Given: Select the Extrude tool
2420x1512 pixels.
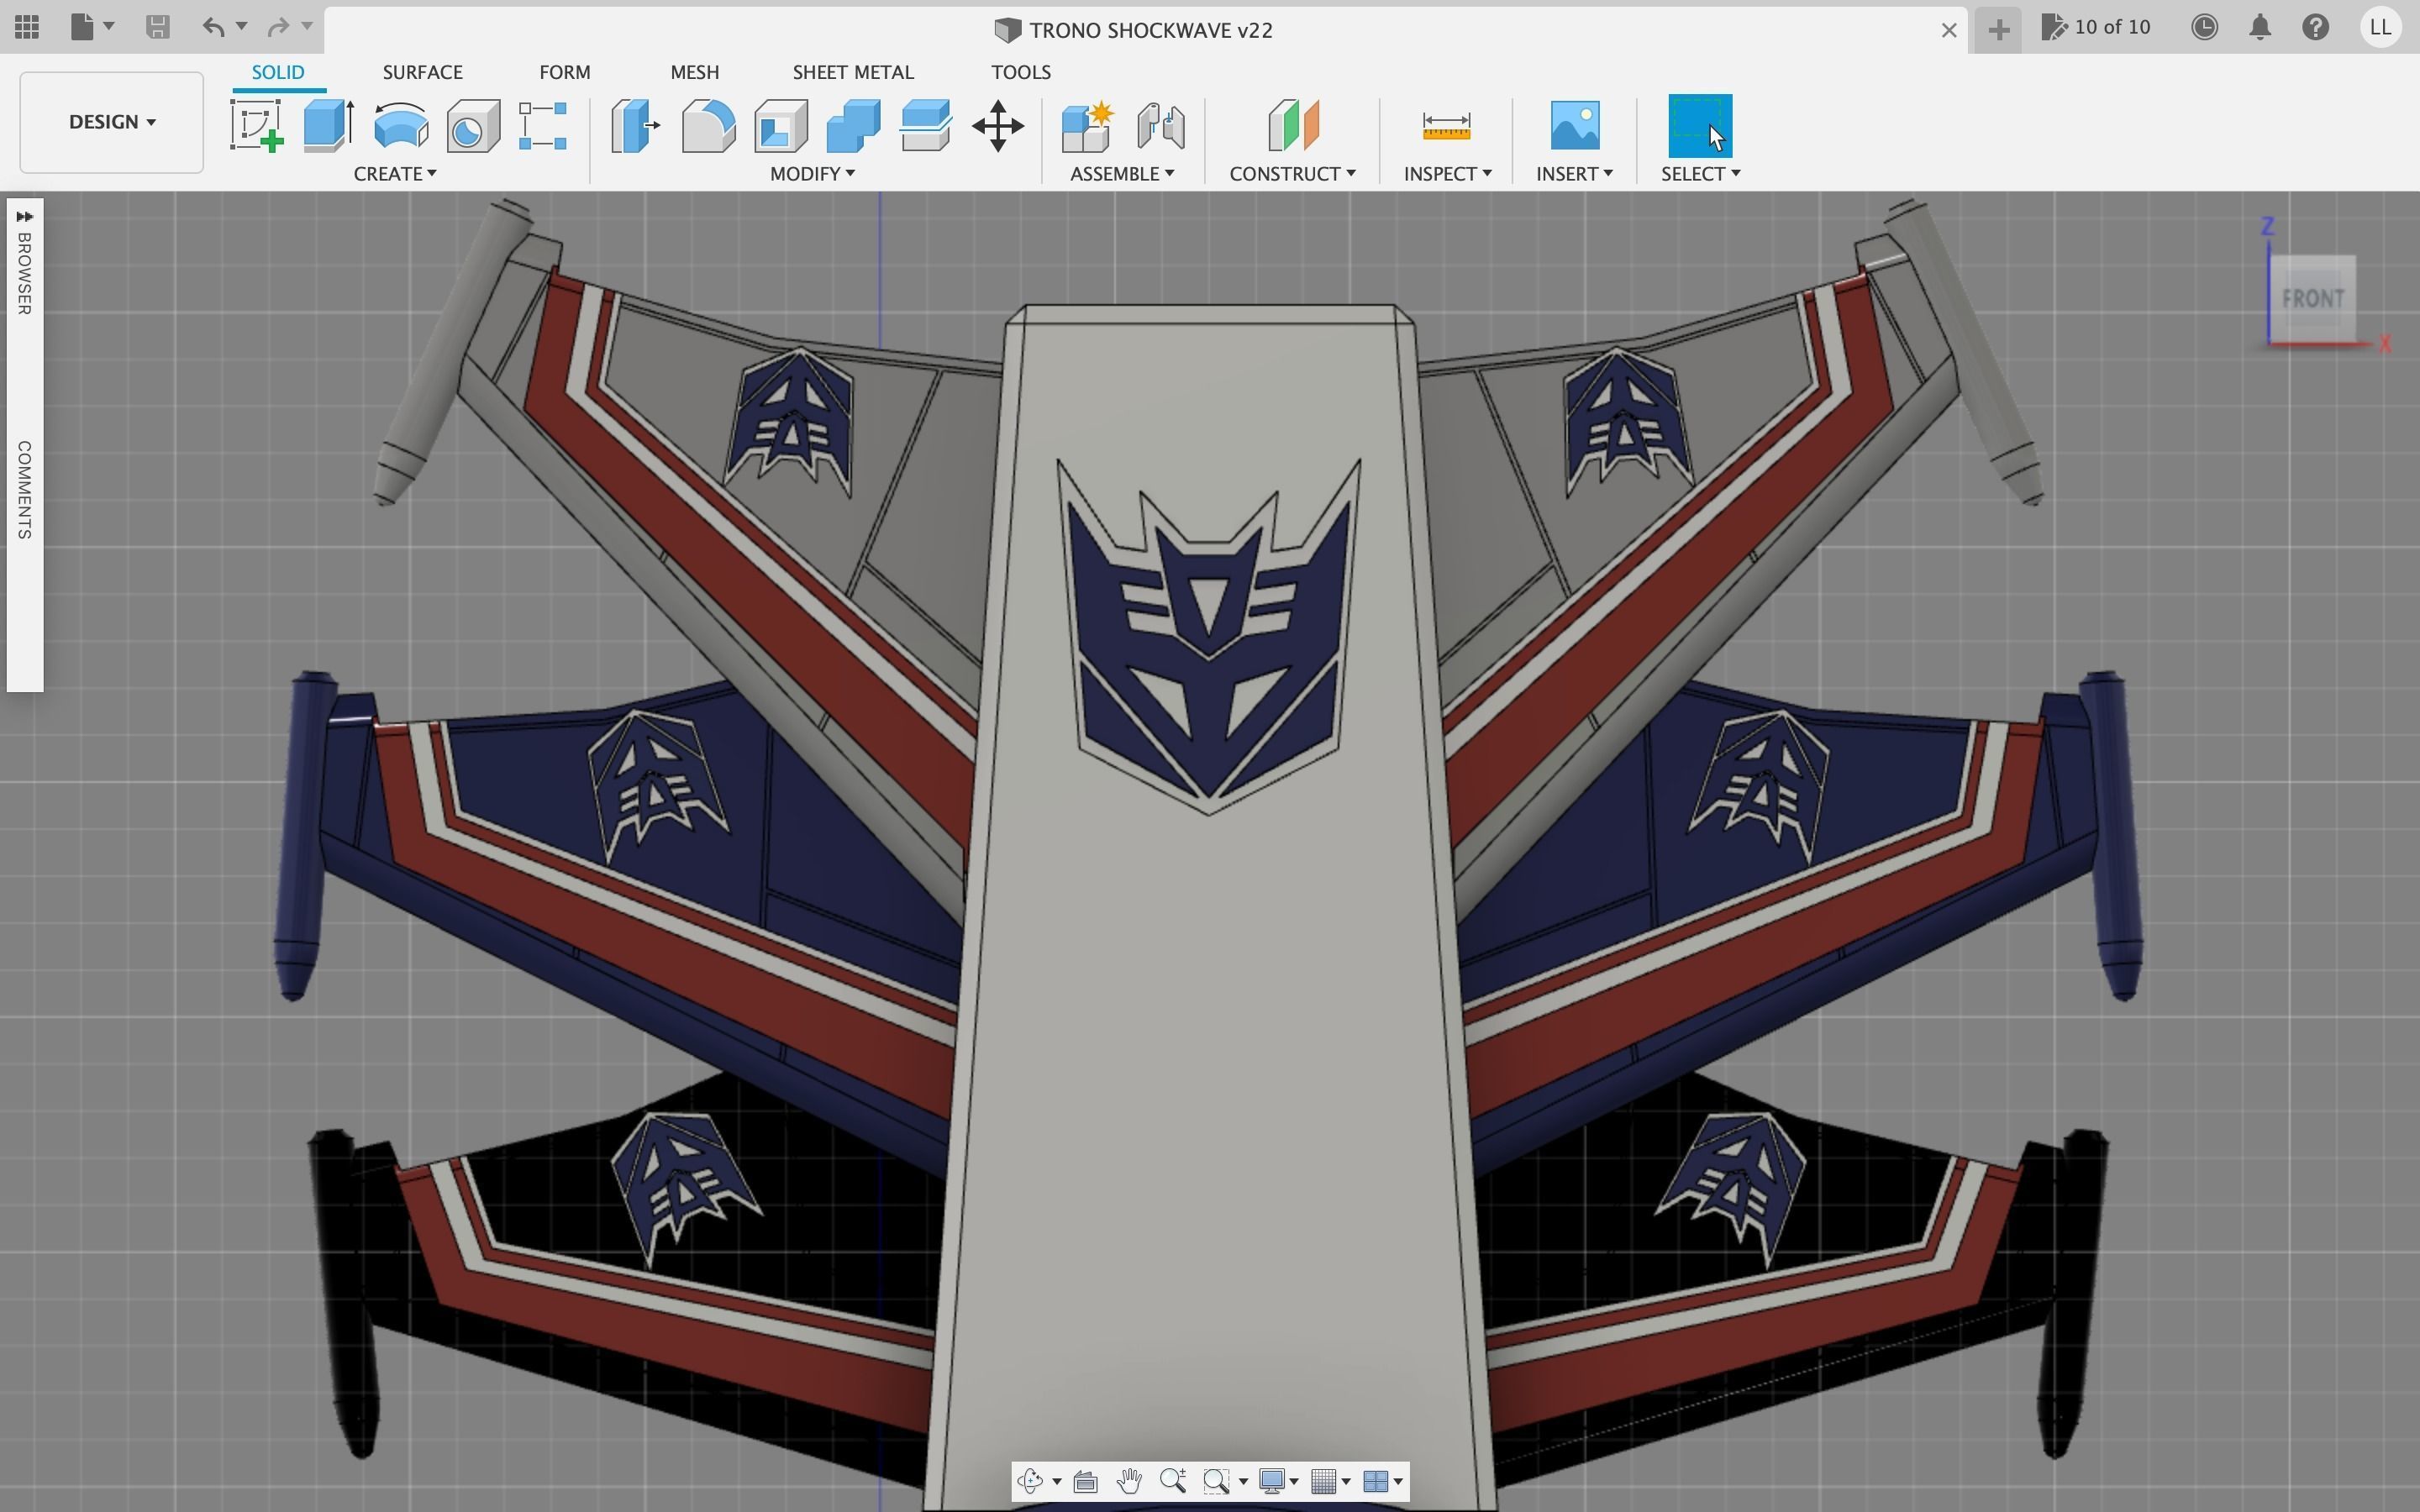Looking at the screenshot, I should 329,126.
